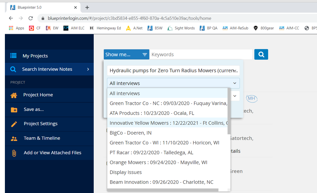317x193 pixels.
Task: Click the Team & Timeline people icon
Action: pyautogui.click(x=14, y=138)
